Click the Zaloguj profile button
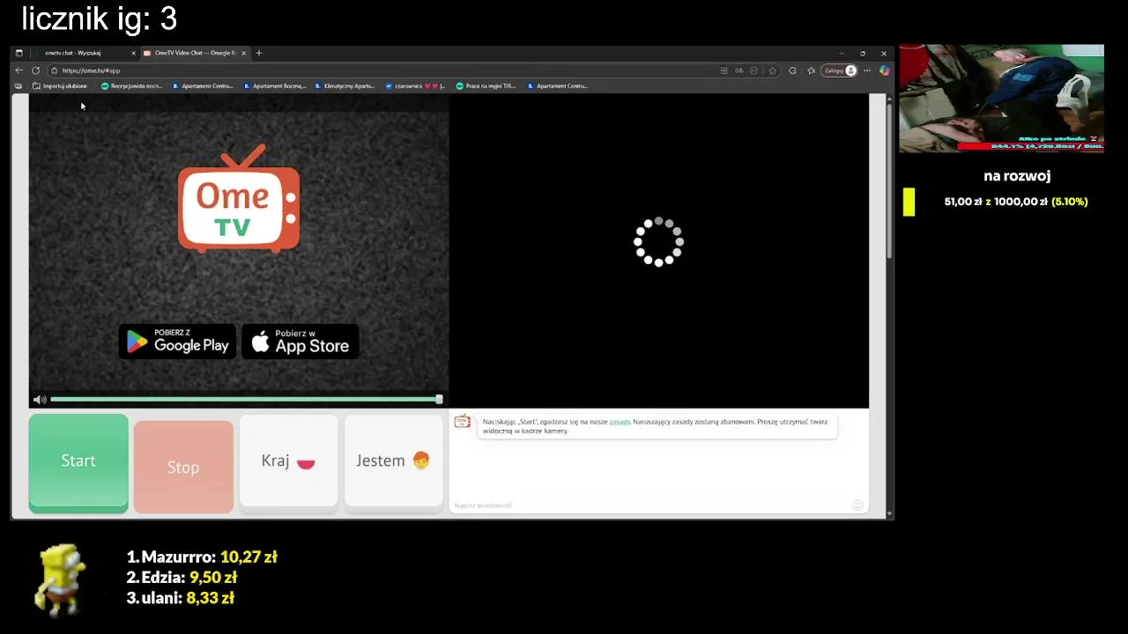 (840, 70)
